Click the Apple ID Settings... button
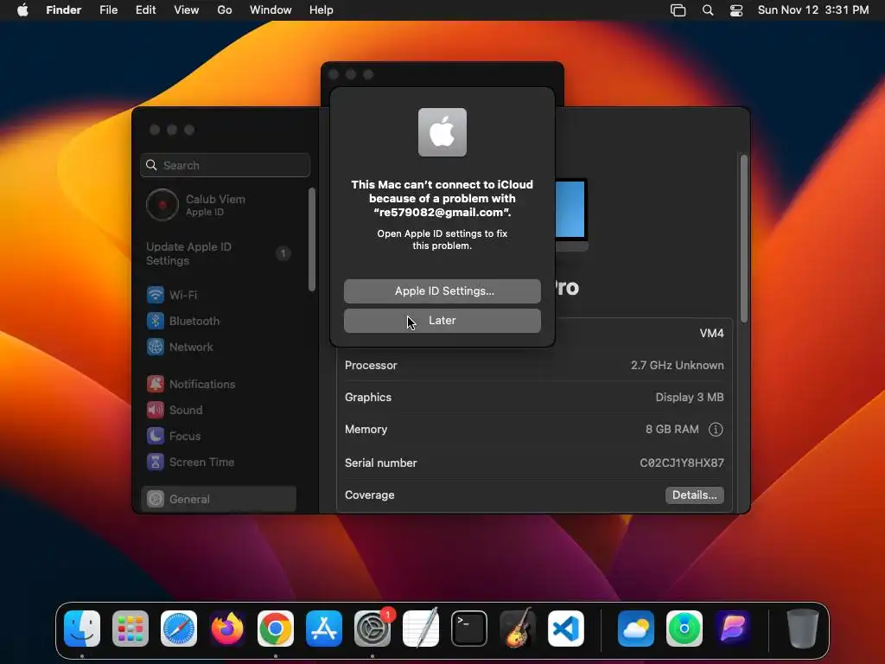 [x=442, y=290]
